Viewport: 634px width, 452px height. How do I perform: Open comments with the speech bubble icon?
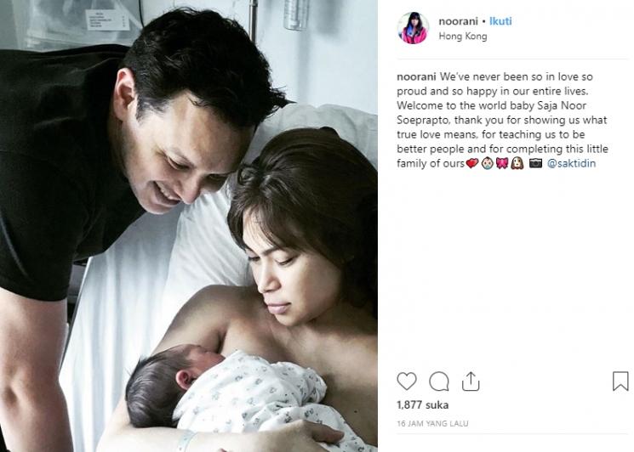coord(439,381)
